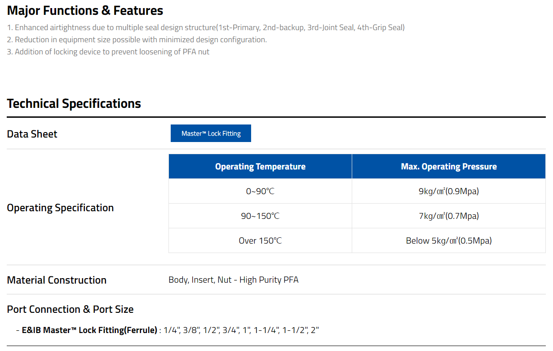Click the Below 5kg/㎠(0.5Mpa) cell

(449, 240)
